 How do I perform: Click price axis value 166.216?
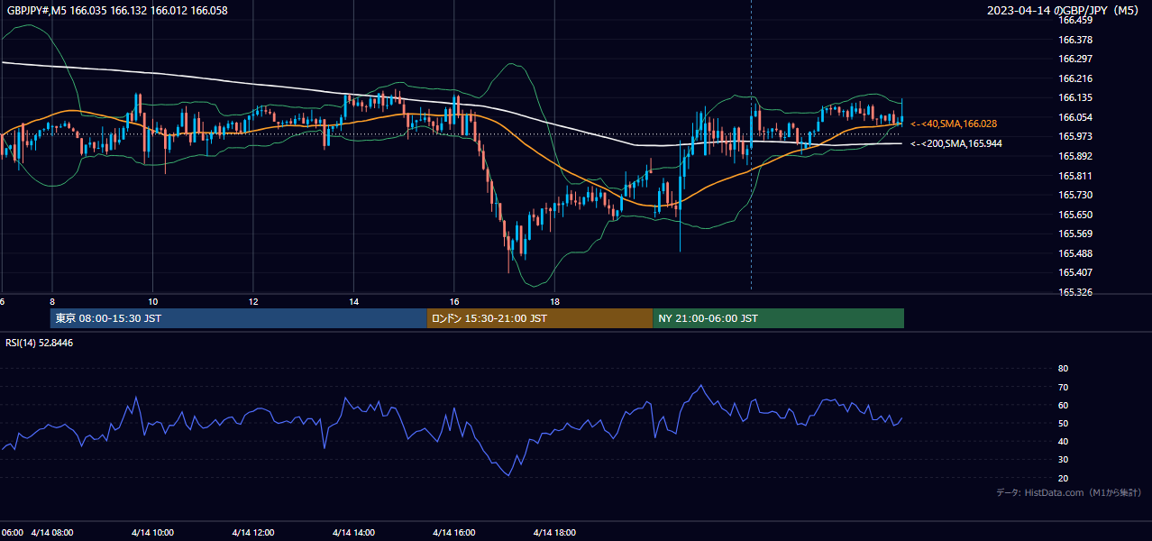click(1075, 78)
